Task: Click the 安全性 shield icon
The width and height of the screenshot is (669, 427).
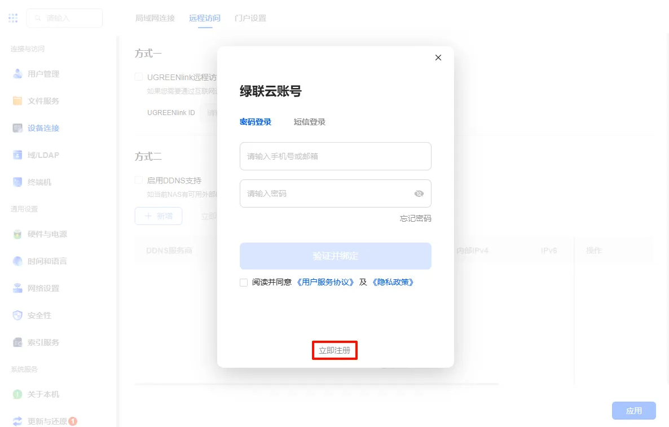Action: (x=17, y=315)
